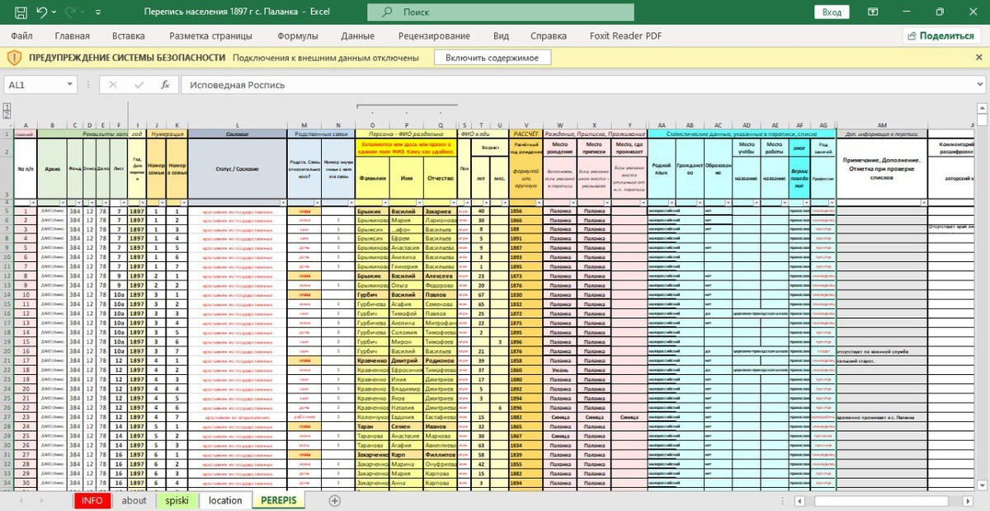990x511 pixels.
Task: Click the formula bar text Исповедная Роспись
Action: click(x=238, y=85)
